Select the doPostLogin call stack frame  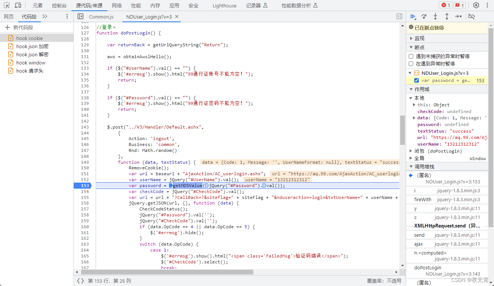point(447,270)
